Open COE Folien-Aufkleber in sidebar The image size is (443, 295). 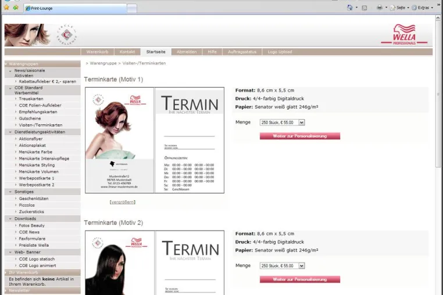(x=40, y=105)
